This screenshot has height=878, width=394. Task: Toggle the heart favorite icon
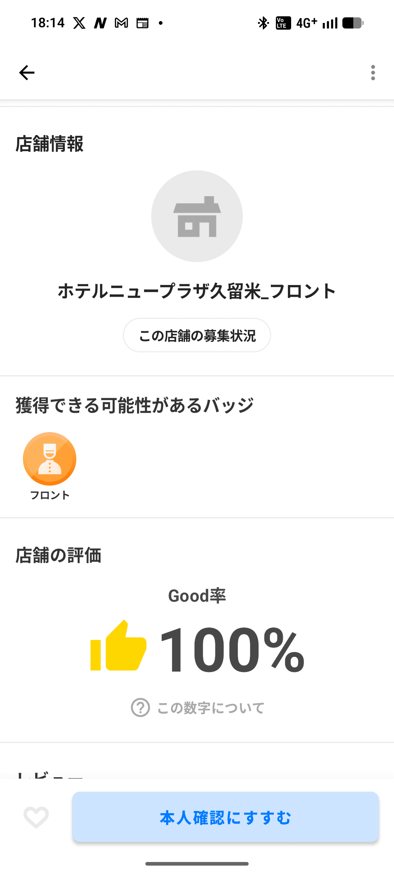click(36, 817)
